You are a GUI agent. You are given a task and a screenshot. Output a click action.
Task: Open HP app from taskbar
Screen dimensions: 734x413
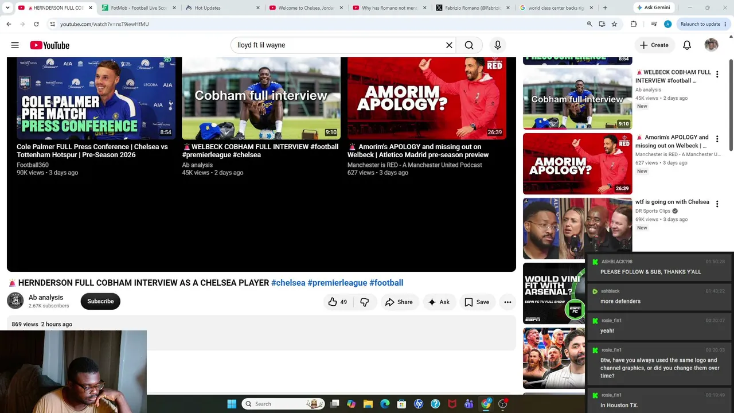pyautogui.click(x=419, y=404)
